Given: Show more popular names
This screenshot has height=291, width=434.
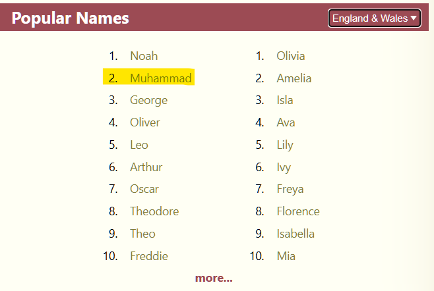Looking at the screenshot, I should pyautogui.click(x=214, y=278).
